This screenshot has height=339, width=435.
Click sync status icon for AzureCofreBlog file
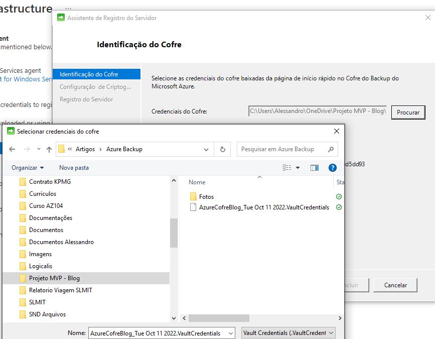[x=339, y=207]
